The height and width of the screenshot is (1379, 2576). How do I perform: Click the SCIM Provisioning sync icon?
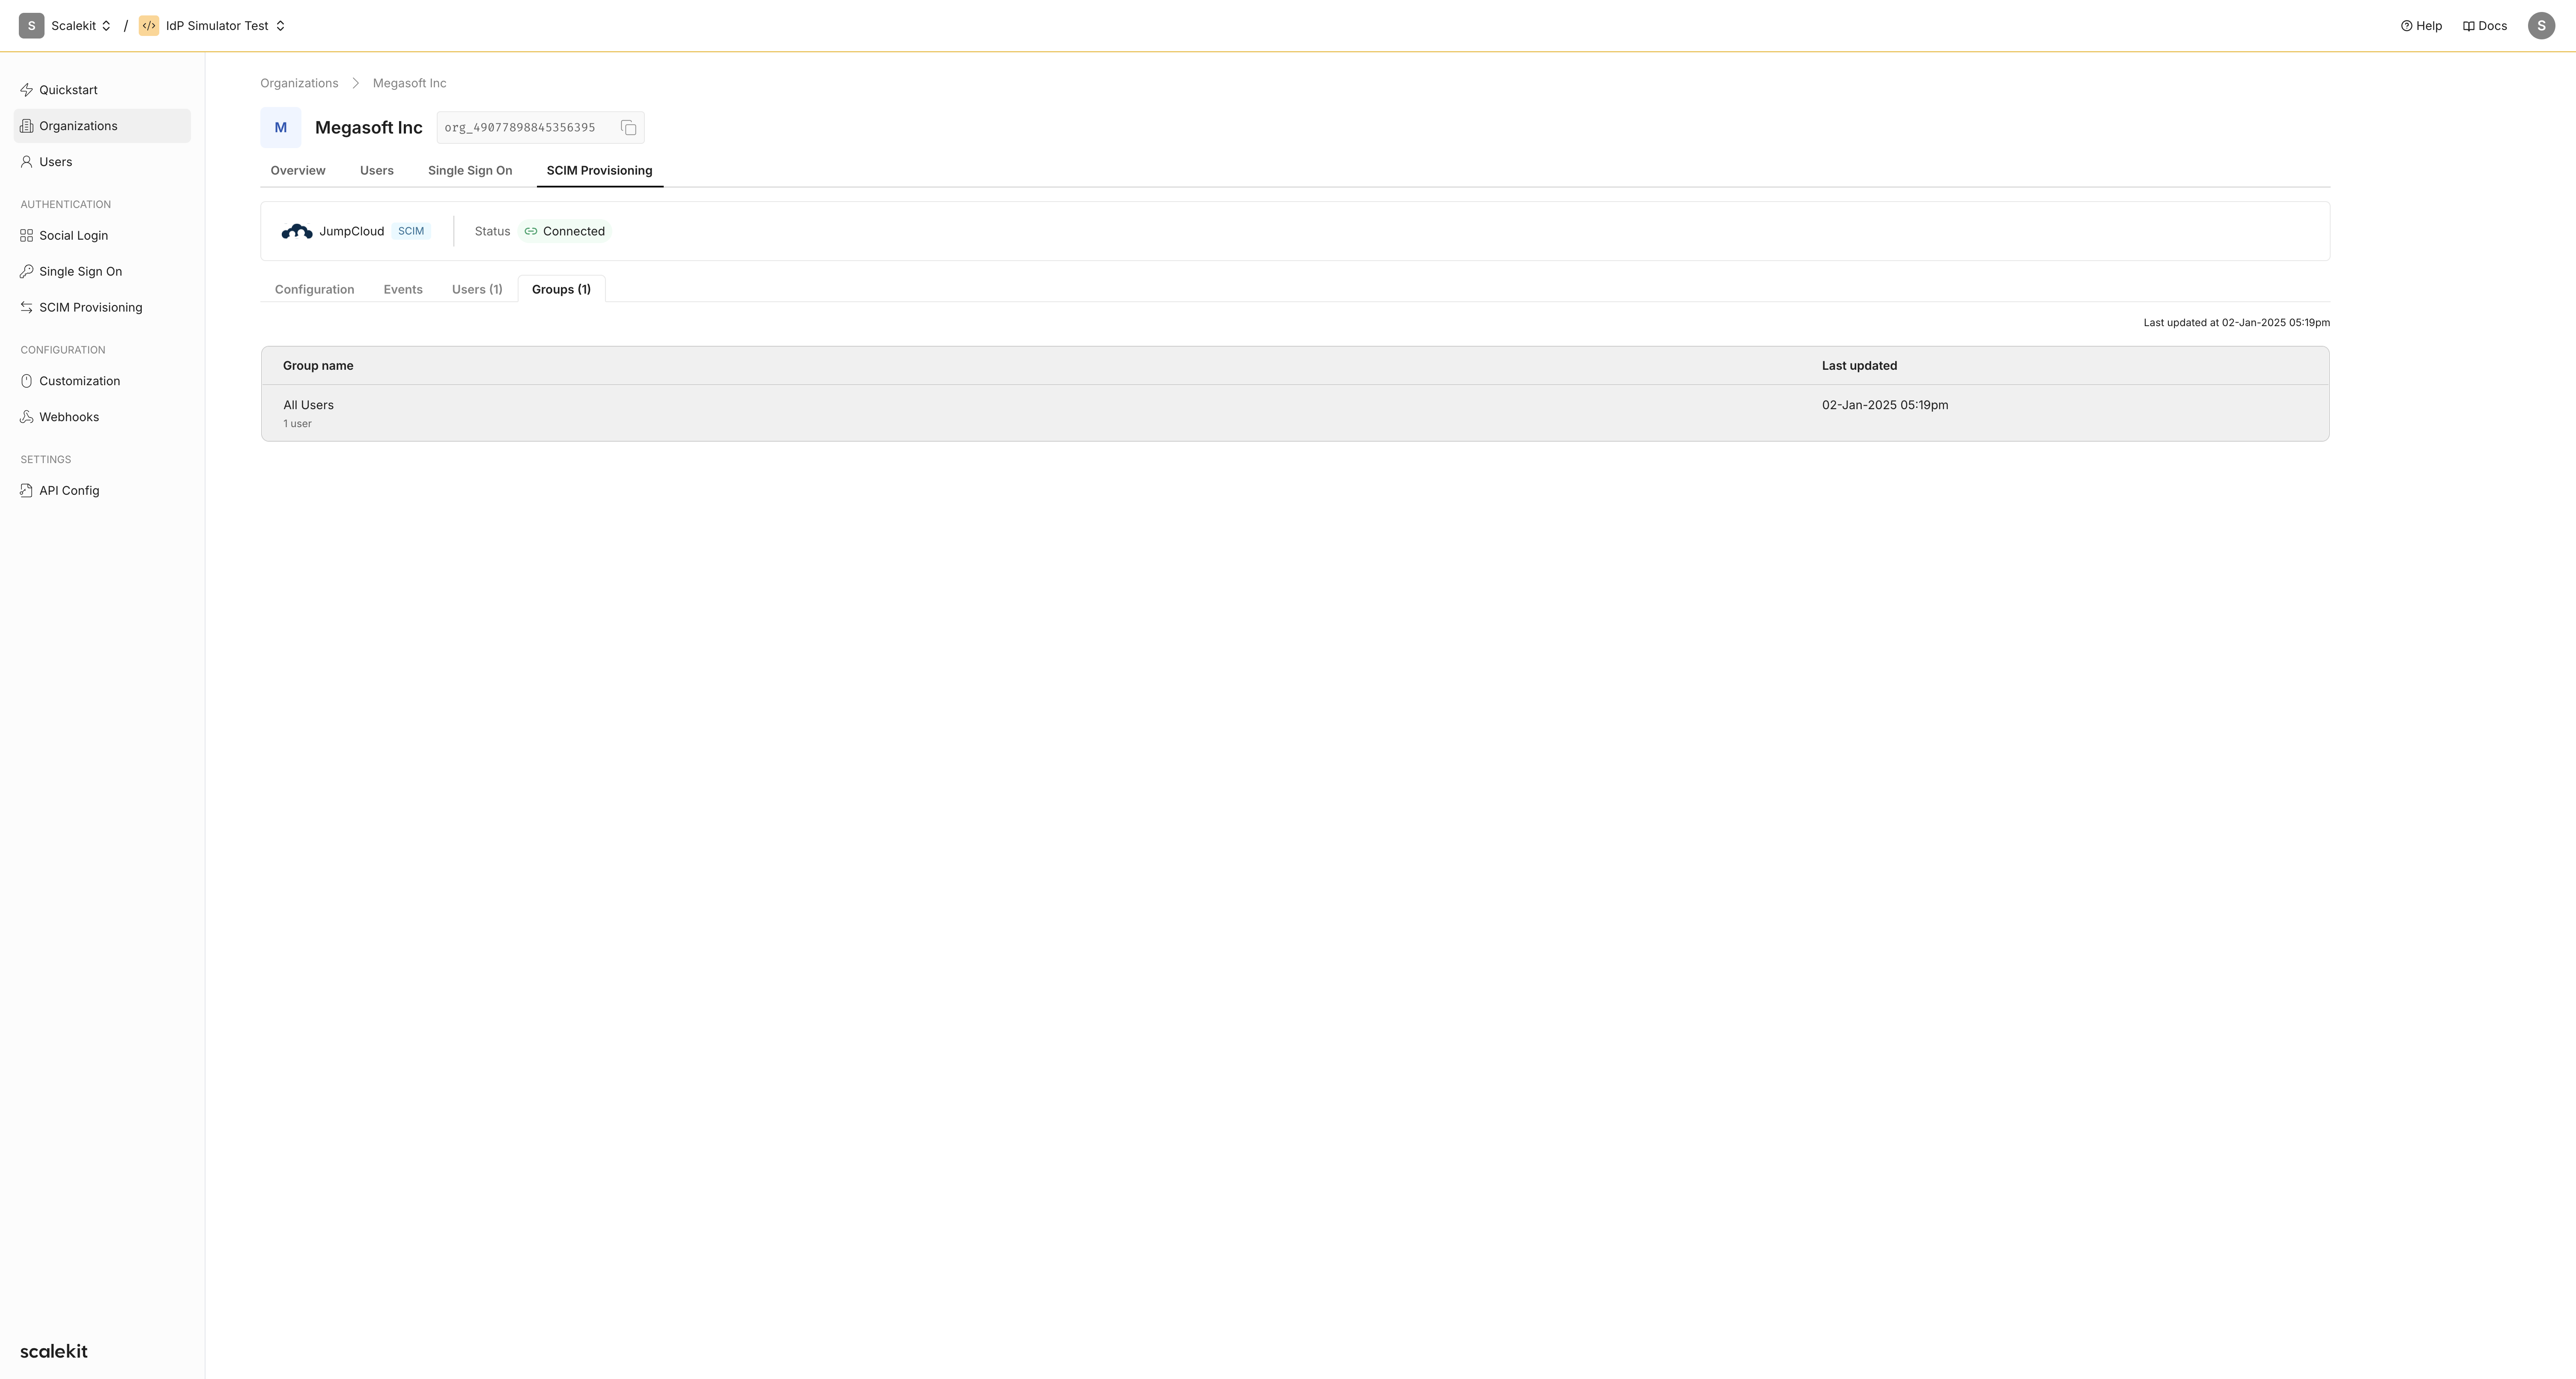27,308
